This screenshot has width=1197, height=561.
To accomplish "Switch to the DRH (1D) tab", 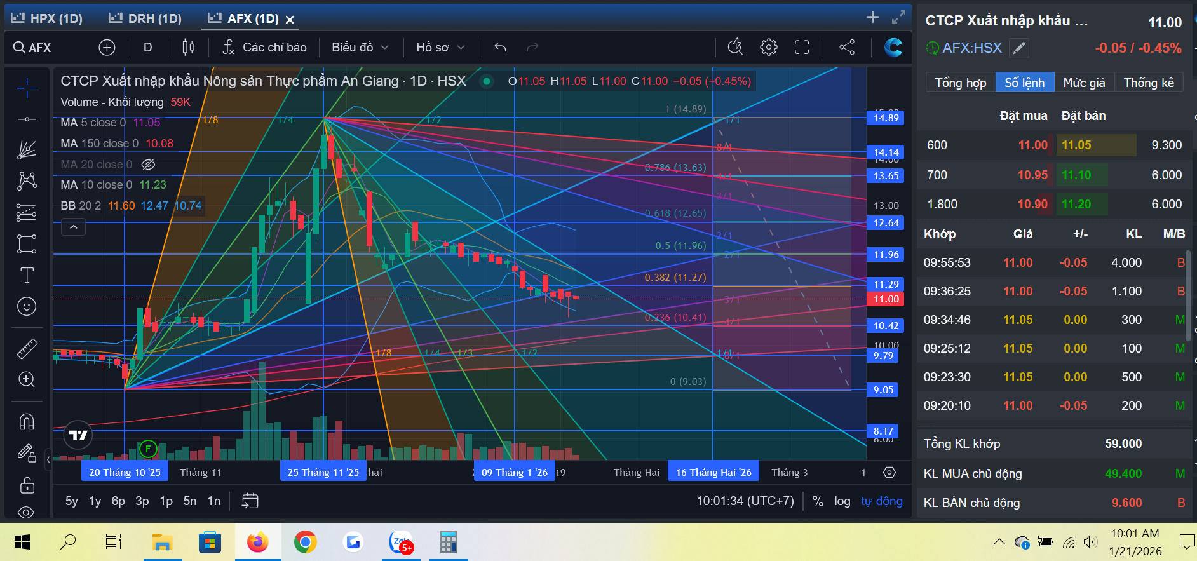I will pos(145,18).
